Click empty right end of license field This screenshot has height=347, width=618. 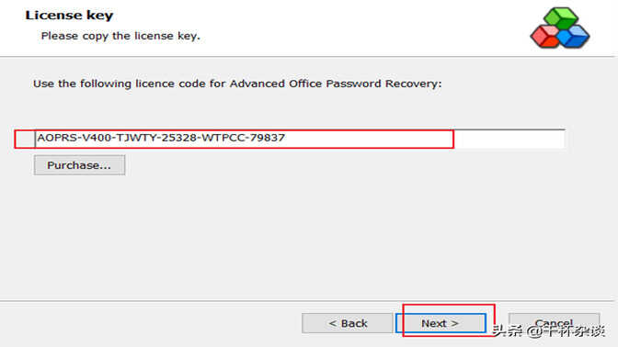[509, 139]
